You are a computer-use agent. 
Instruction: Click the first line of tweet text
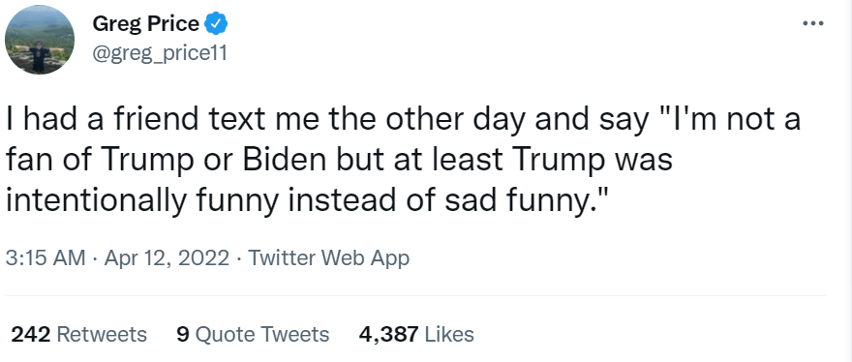pyautogui.click(x=403, y=120)
